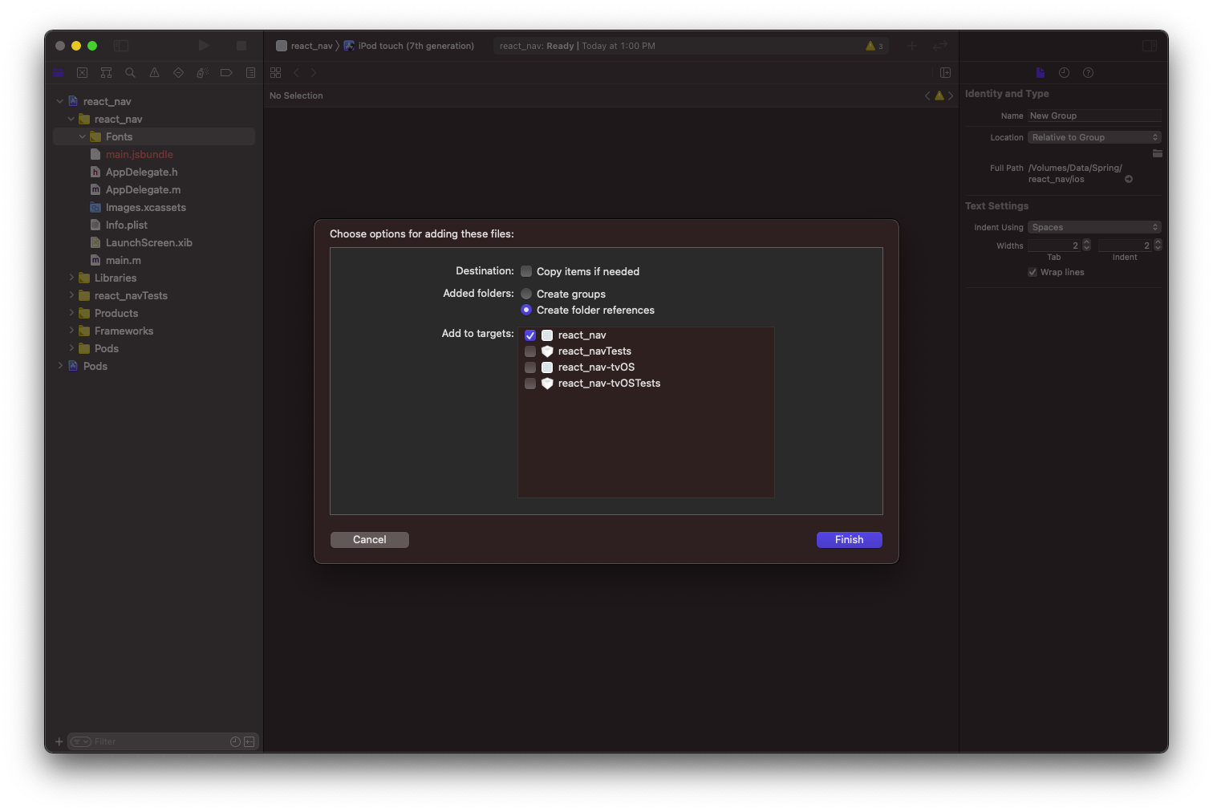The height and width of the screenshot is (812, 1213).
Task: Toggle Wrap lines checkbox
Action: coord(1032,272)
